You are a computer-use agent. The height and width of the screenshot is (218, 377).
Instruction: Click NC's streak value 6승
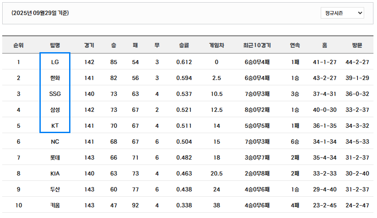coord(295,142)
